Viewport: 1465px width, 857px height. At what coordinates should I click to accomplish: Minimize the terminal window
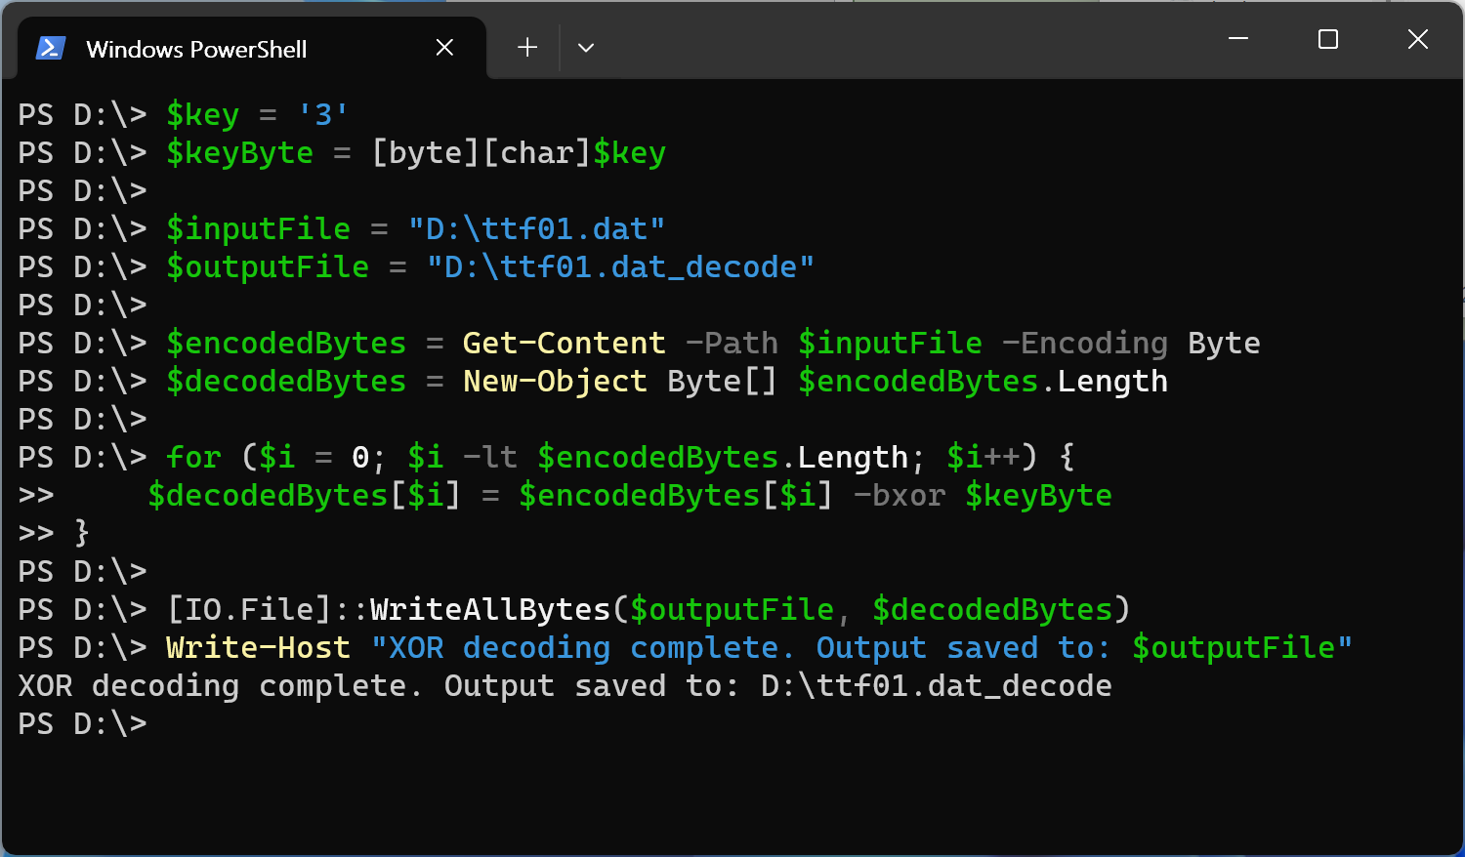pyautogui.click(x=1238, y=39)
